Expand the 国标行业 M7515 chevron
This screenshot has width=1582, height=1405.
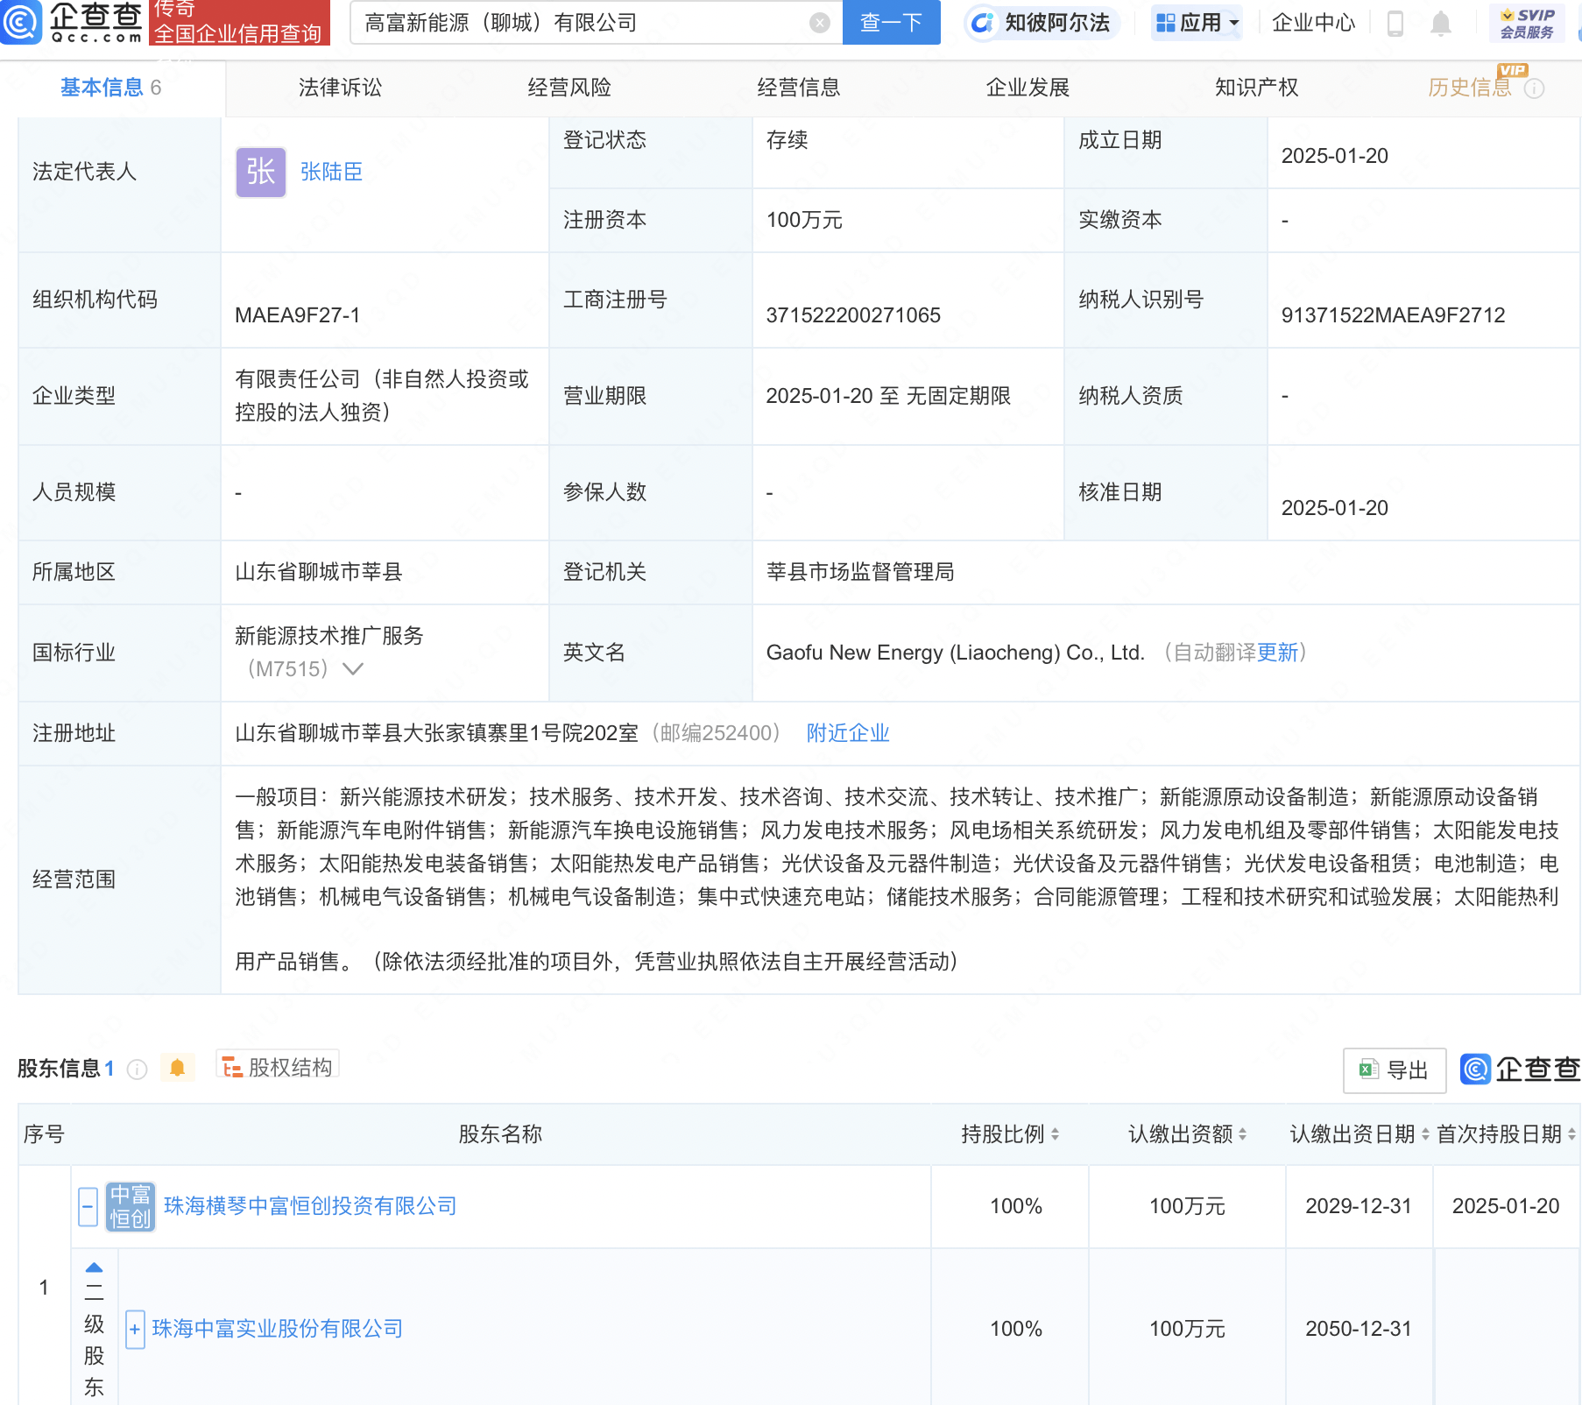coord(354,669)
